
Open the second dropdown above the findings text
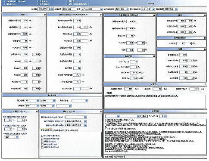click(130, 116)
